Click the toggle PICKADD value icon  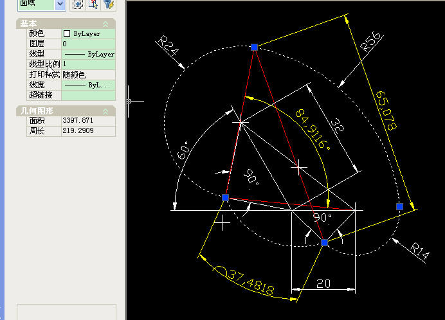(77, 4)
